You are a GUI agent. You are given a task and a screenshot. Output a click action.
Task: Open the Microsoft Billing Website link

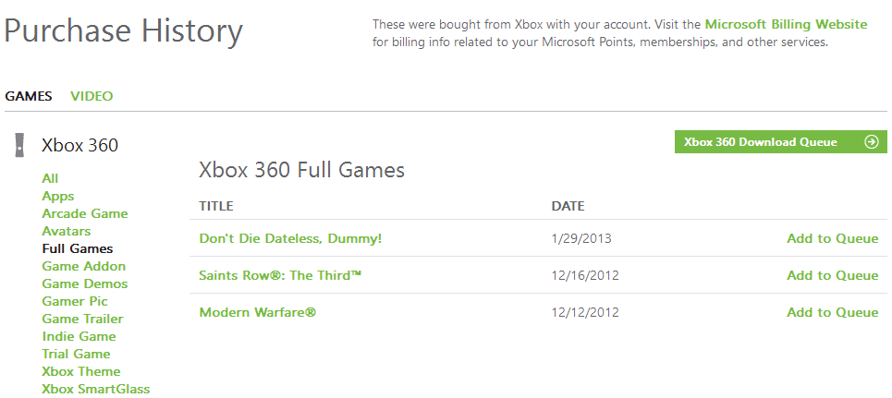point(786,24)
